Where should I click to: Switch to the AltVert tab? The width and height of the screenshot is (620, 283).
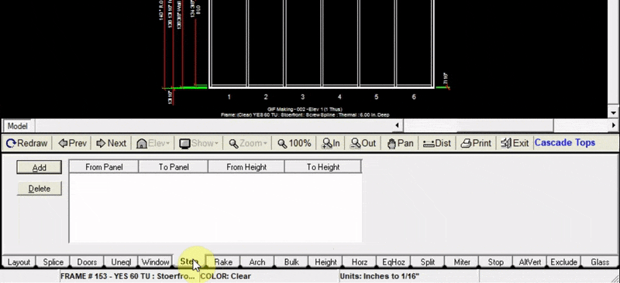(529, 262)
